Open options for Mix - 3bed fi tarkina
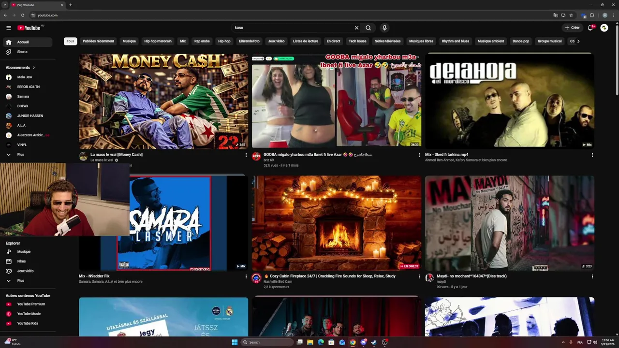The width and height of the screenshot is (619, 348). tap(592, 155)
